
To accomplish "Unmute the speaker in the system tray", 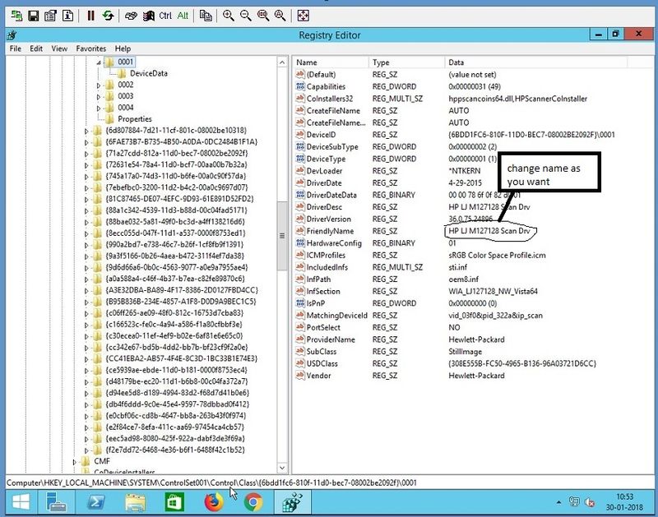I will [590, 501].
